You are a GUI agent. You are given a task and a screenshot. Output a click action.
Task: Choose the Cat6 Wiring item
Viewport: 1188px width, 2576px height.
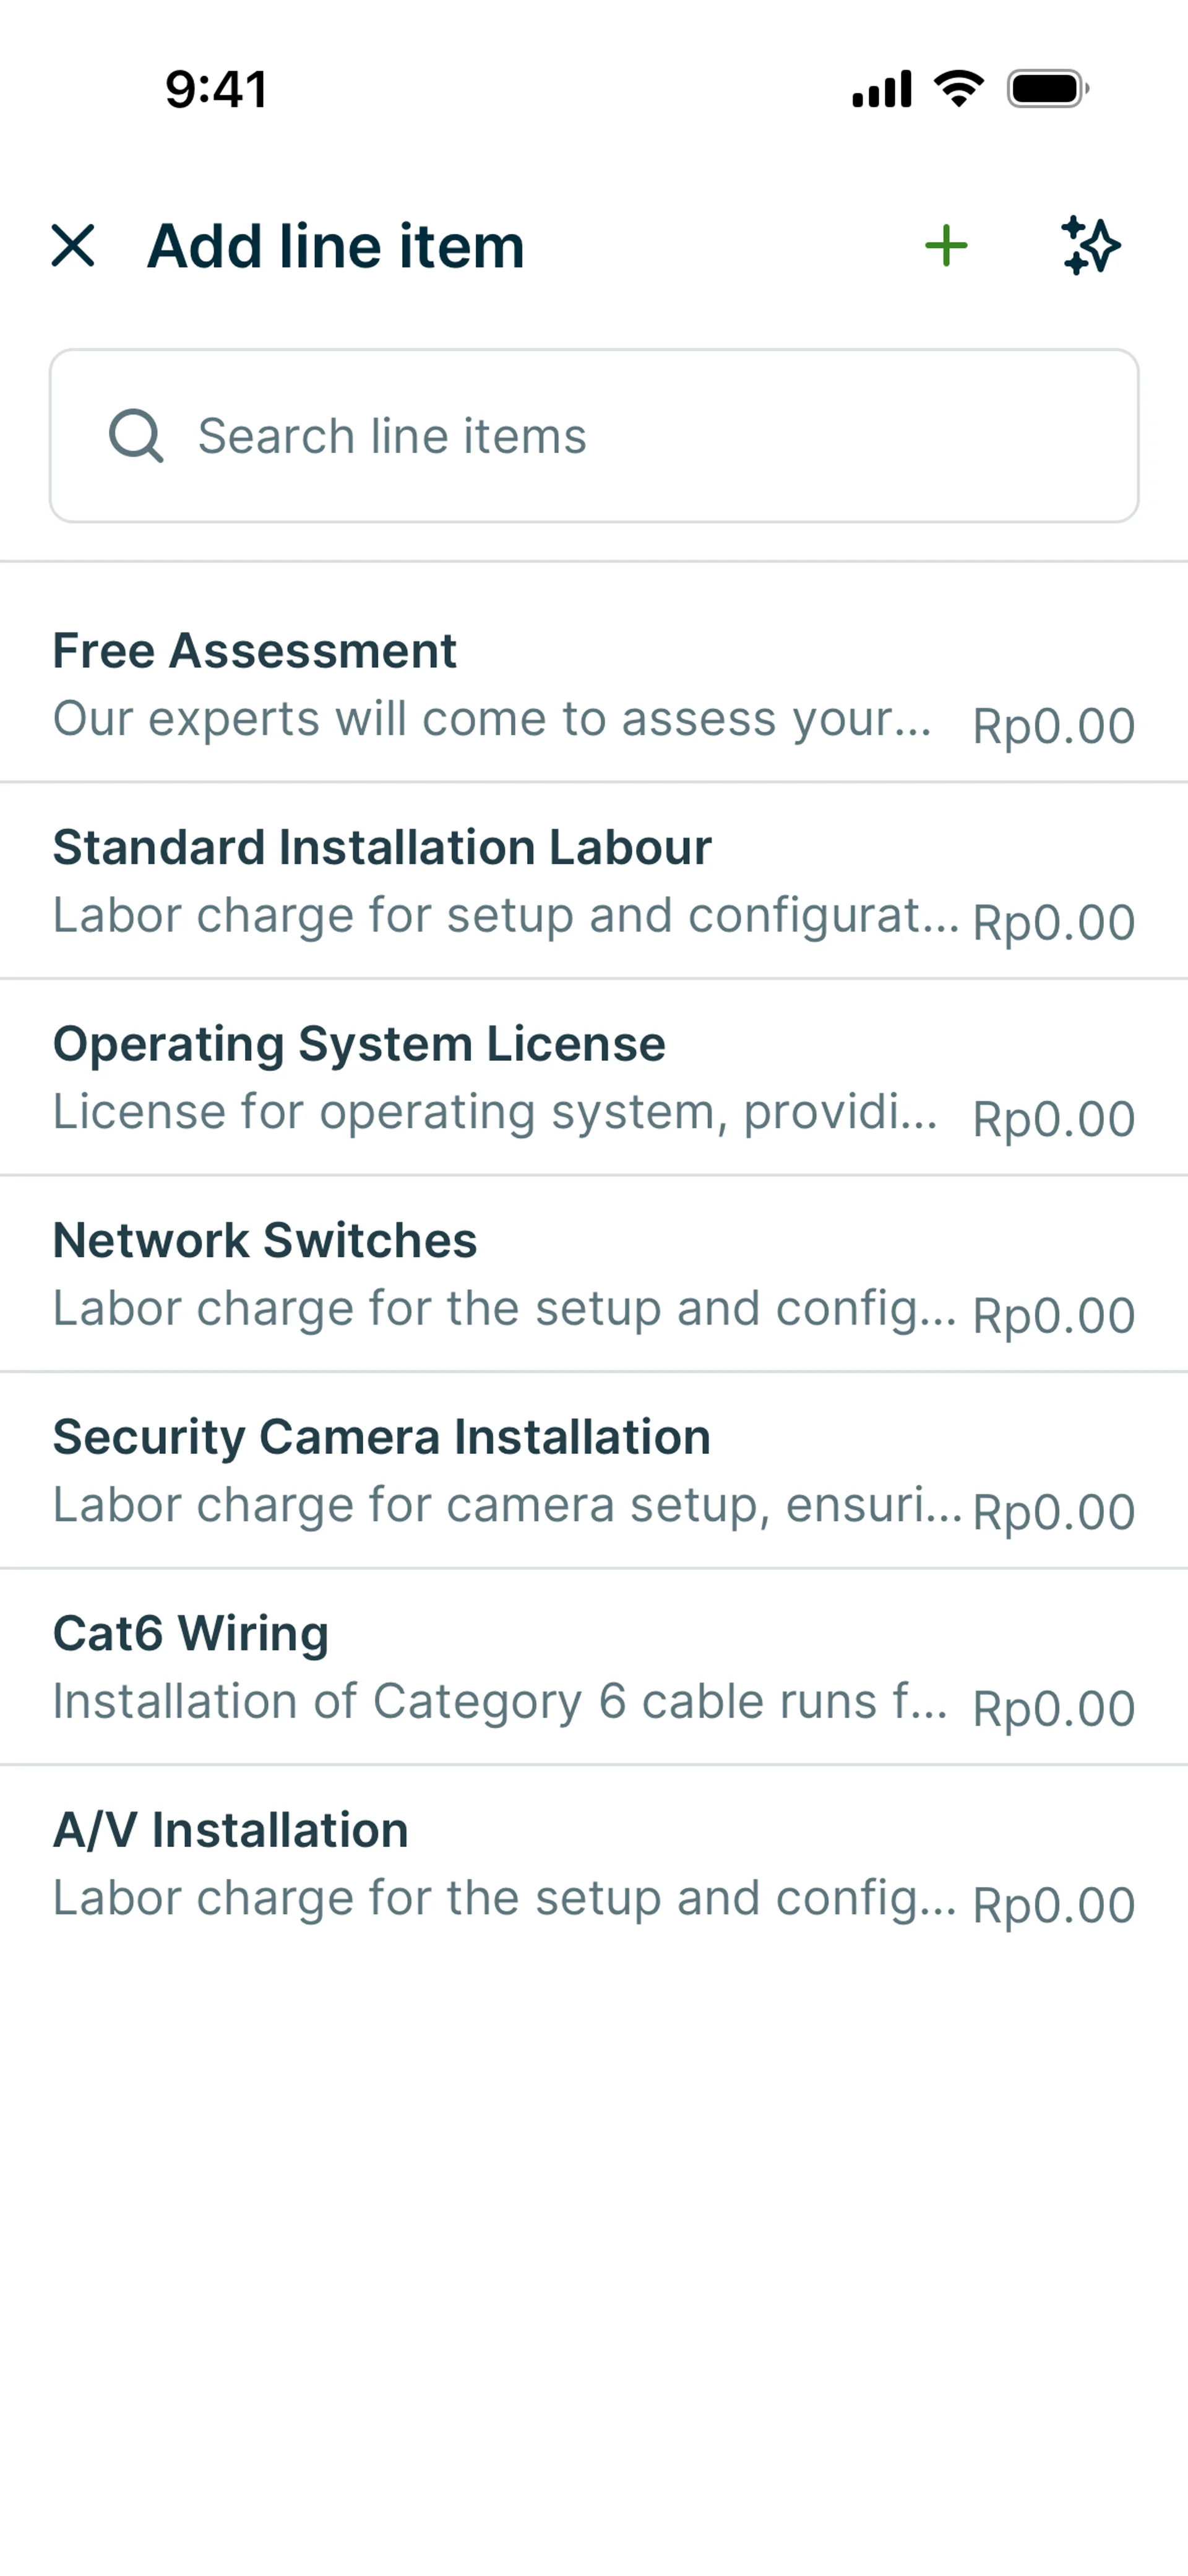click(x=191, y=1634)
